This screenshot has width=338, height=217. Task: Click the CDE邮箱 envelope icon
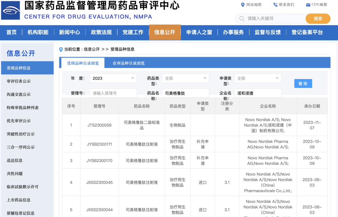tap(308, 5)
